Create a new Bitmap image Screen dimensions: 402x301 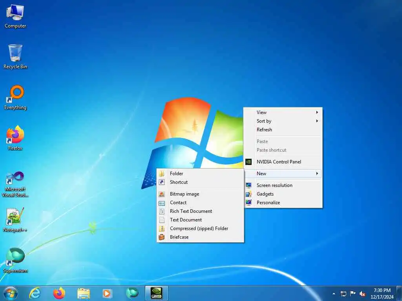click(200, 194)
